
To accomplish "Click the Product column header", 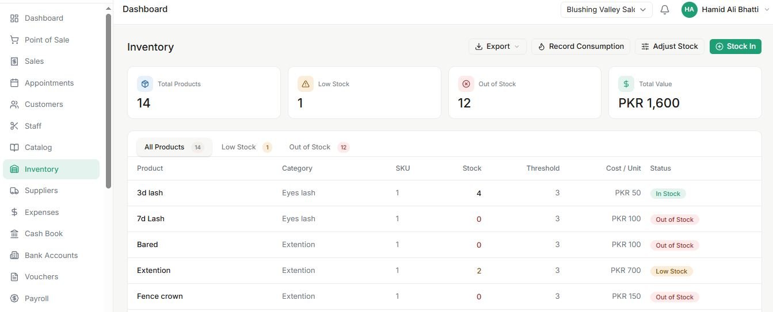I will coord(150,168).
